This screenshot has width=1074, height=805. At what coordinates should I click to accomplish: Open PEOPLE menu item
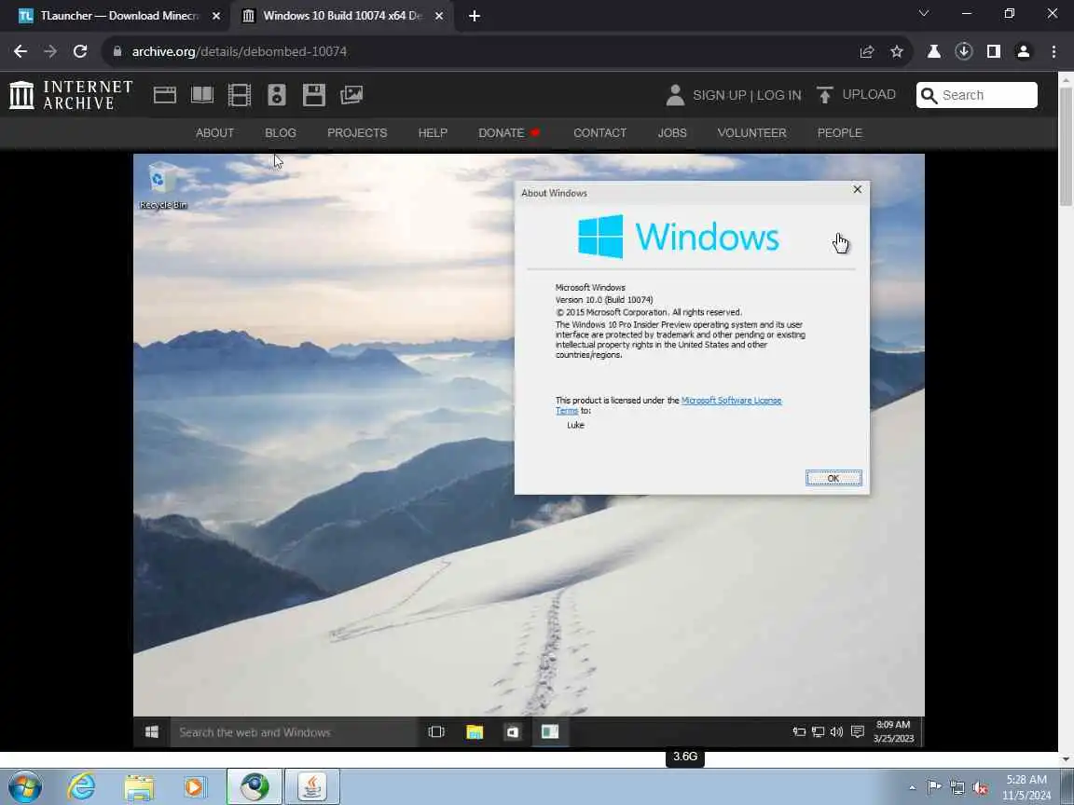click(840, 133)
